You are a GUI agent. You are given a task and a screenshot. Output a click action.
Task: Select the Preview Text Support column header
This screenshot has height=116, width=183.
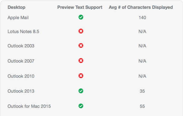[x=80, y=7]
